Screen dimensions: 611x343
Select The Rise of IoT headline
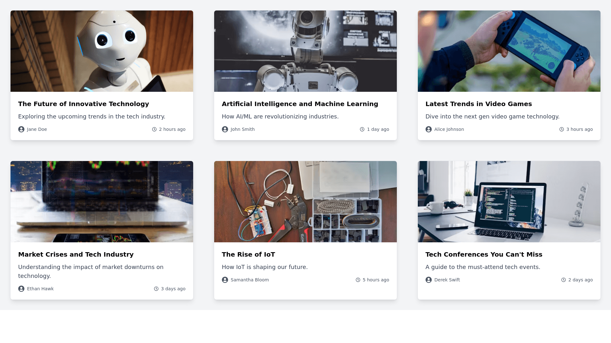[248, 254]
